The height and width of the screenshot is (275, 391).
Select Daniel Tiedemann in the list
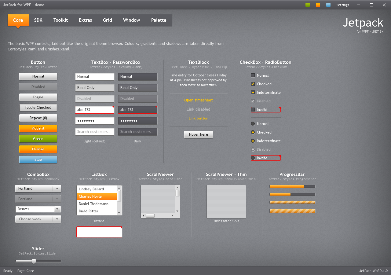pos(97,204)
